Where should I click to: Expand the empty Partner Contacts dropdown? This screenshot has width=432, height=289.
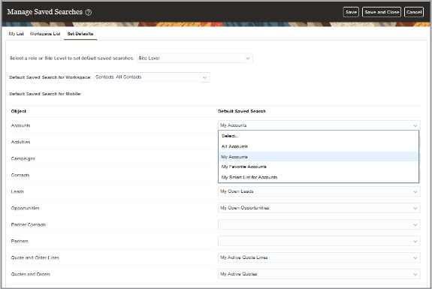[319, 224]
